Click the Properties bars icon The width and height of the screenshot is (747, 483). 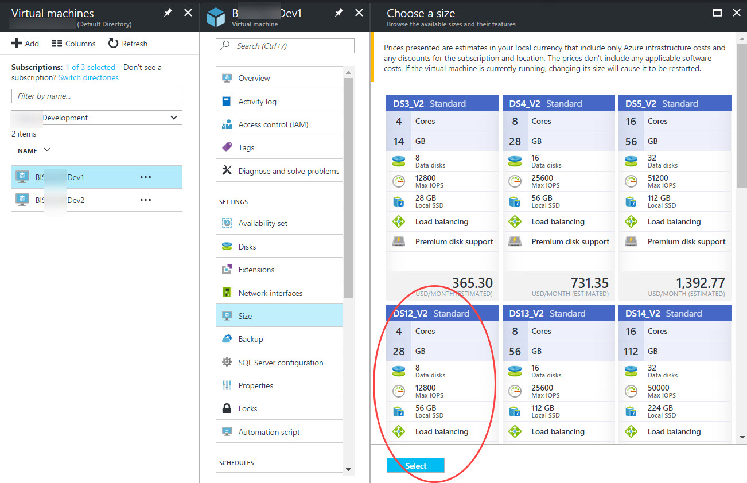(x=227, y=385)
